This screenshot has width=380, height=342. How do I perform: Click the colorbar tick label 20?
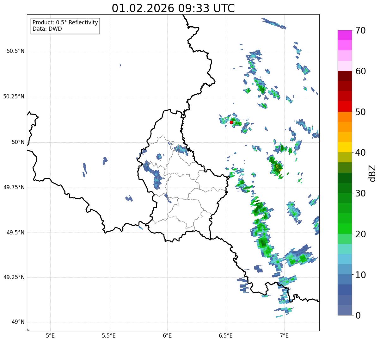(x=360, y=234)
